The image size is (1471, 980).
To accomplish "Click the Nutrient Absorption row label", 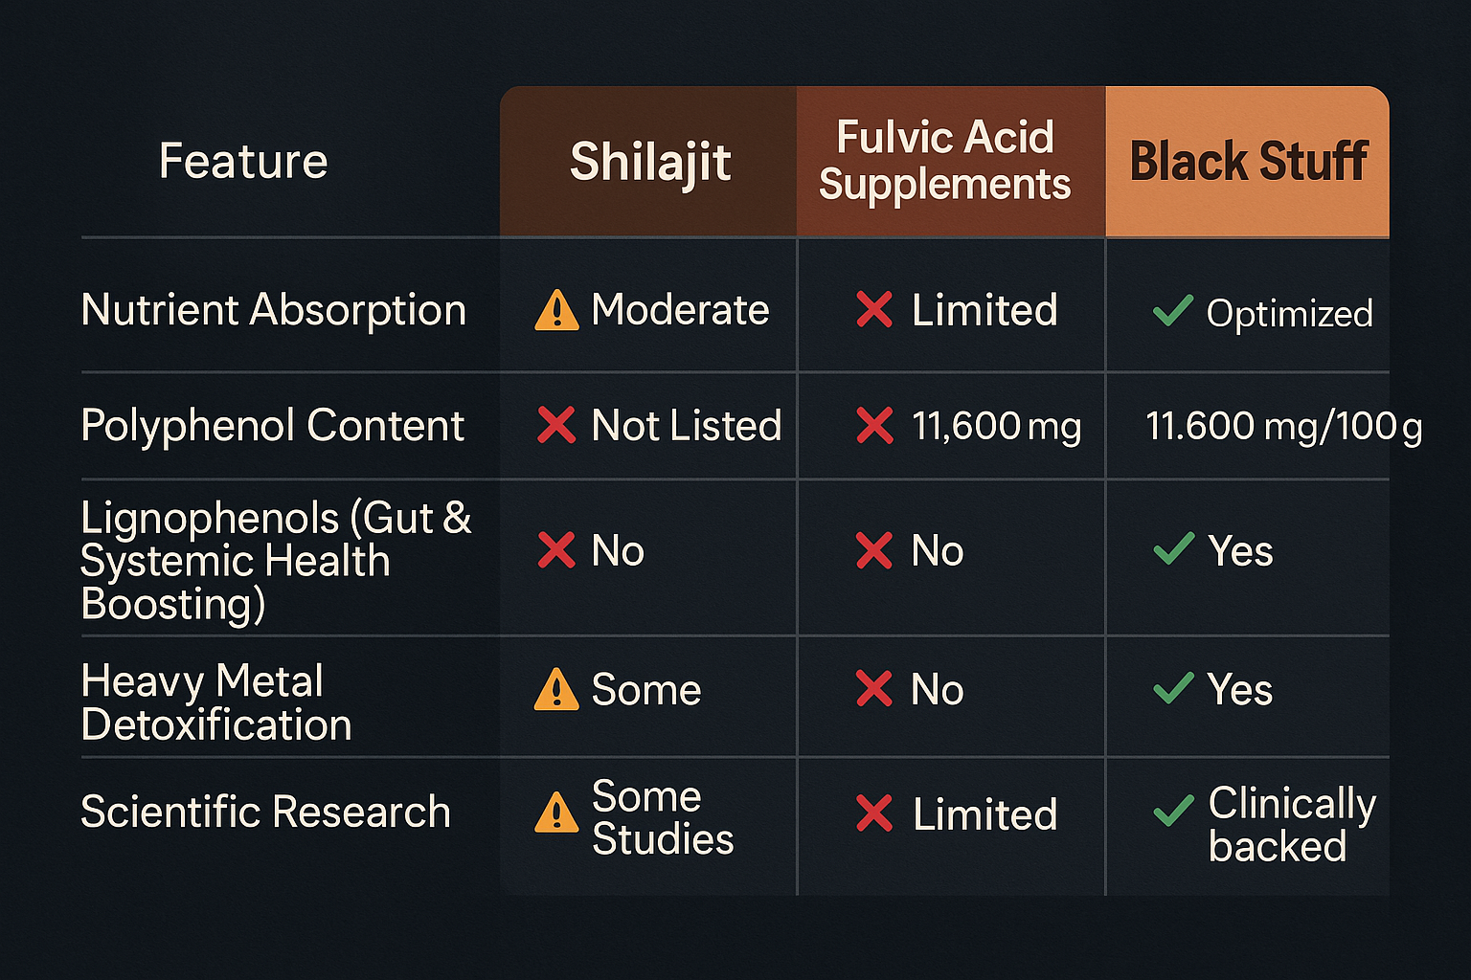I will click(274, 310).
